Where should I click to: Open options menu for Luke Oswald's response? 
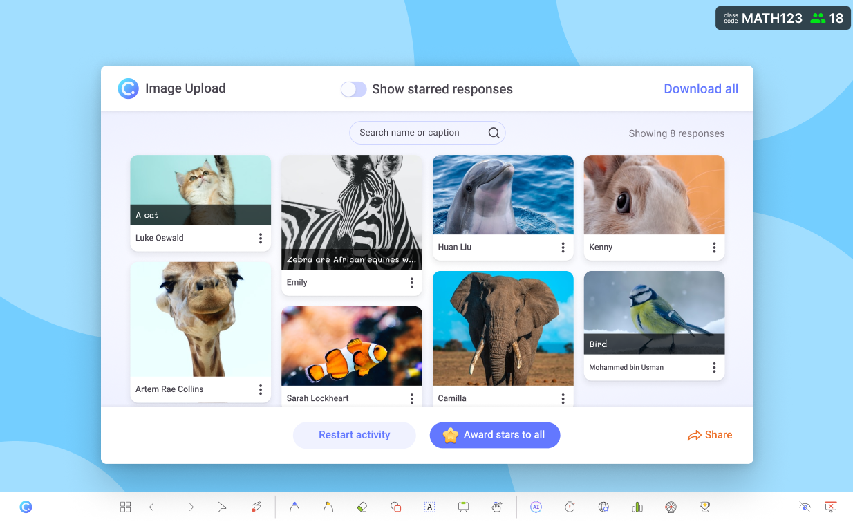tap(261, 239)
